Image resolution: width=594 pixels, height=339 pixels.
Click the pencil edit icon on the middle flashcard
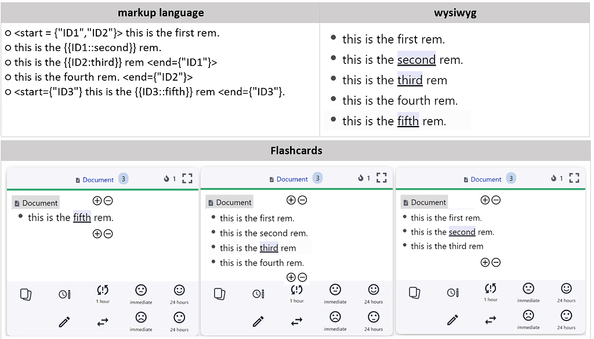(258, 321)
